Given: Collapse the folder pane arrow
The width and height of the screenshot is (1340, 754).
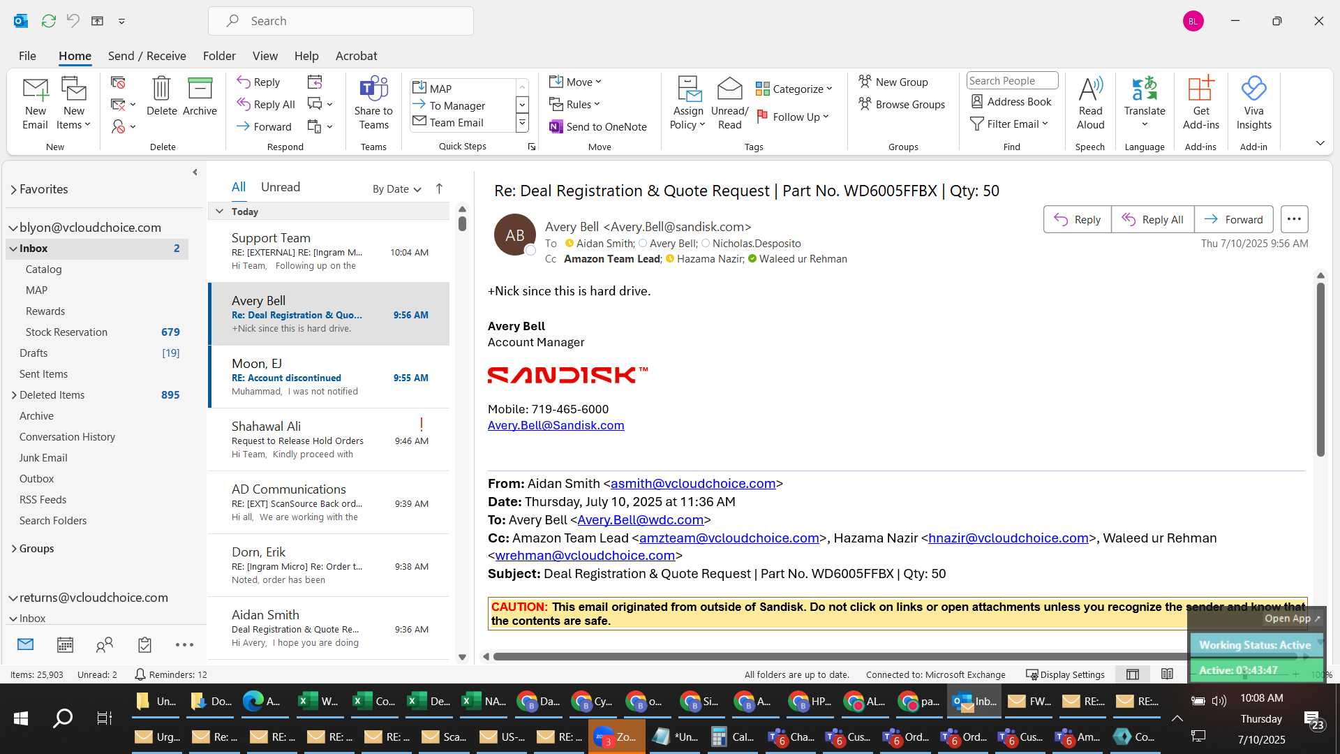Looking at the screenshot, I should pyautogui.click(x=195, y=172).
